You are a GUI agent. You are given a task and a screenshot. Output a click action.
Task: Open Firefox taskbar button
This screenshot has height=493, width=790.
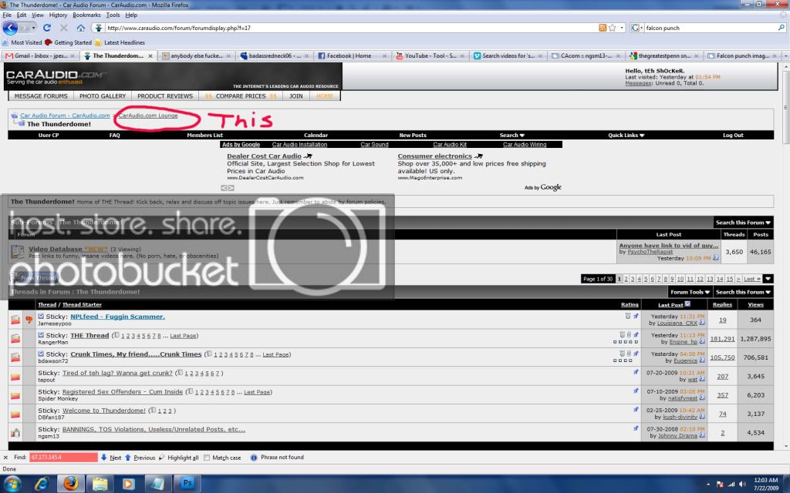70,484
